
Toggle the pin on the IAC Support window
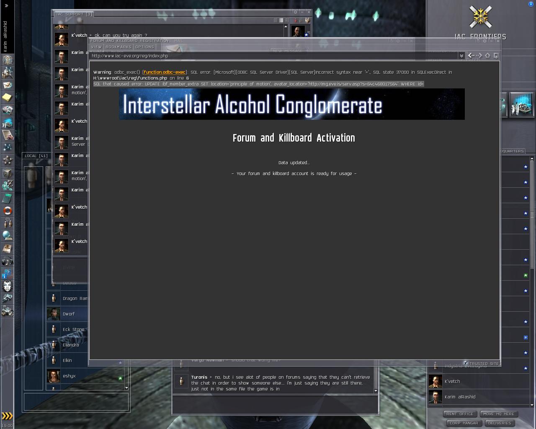click(x=295, y=12)
